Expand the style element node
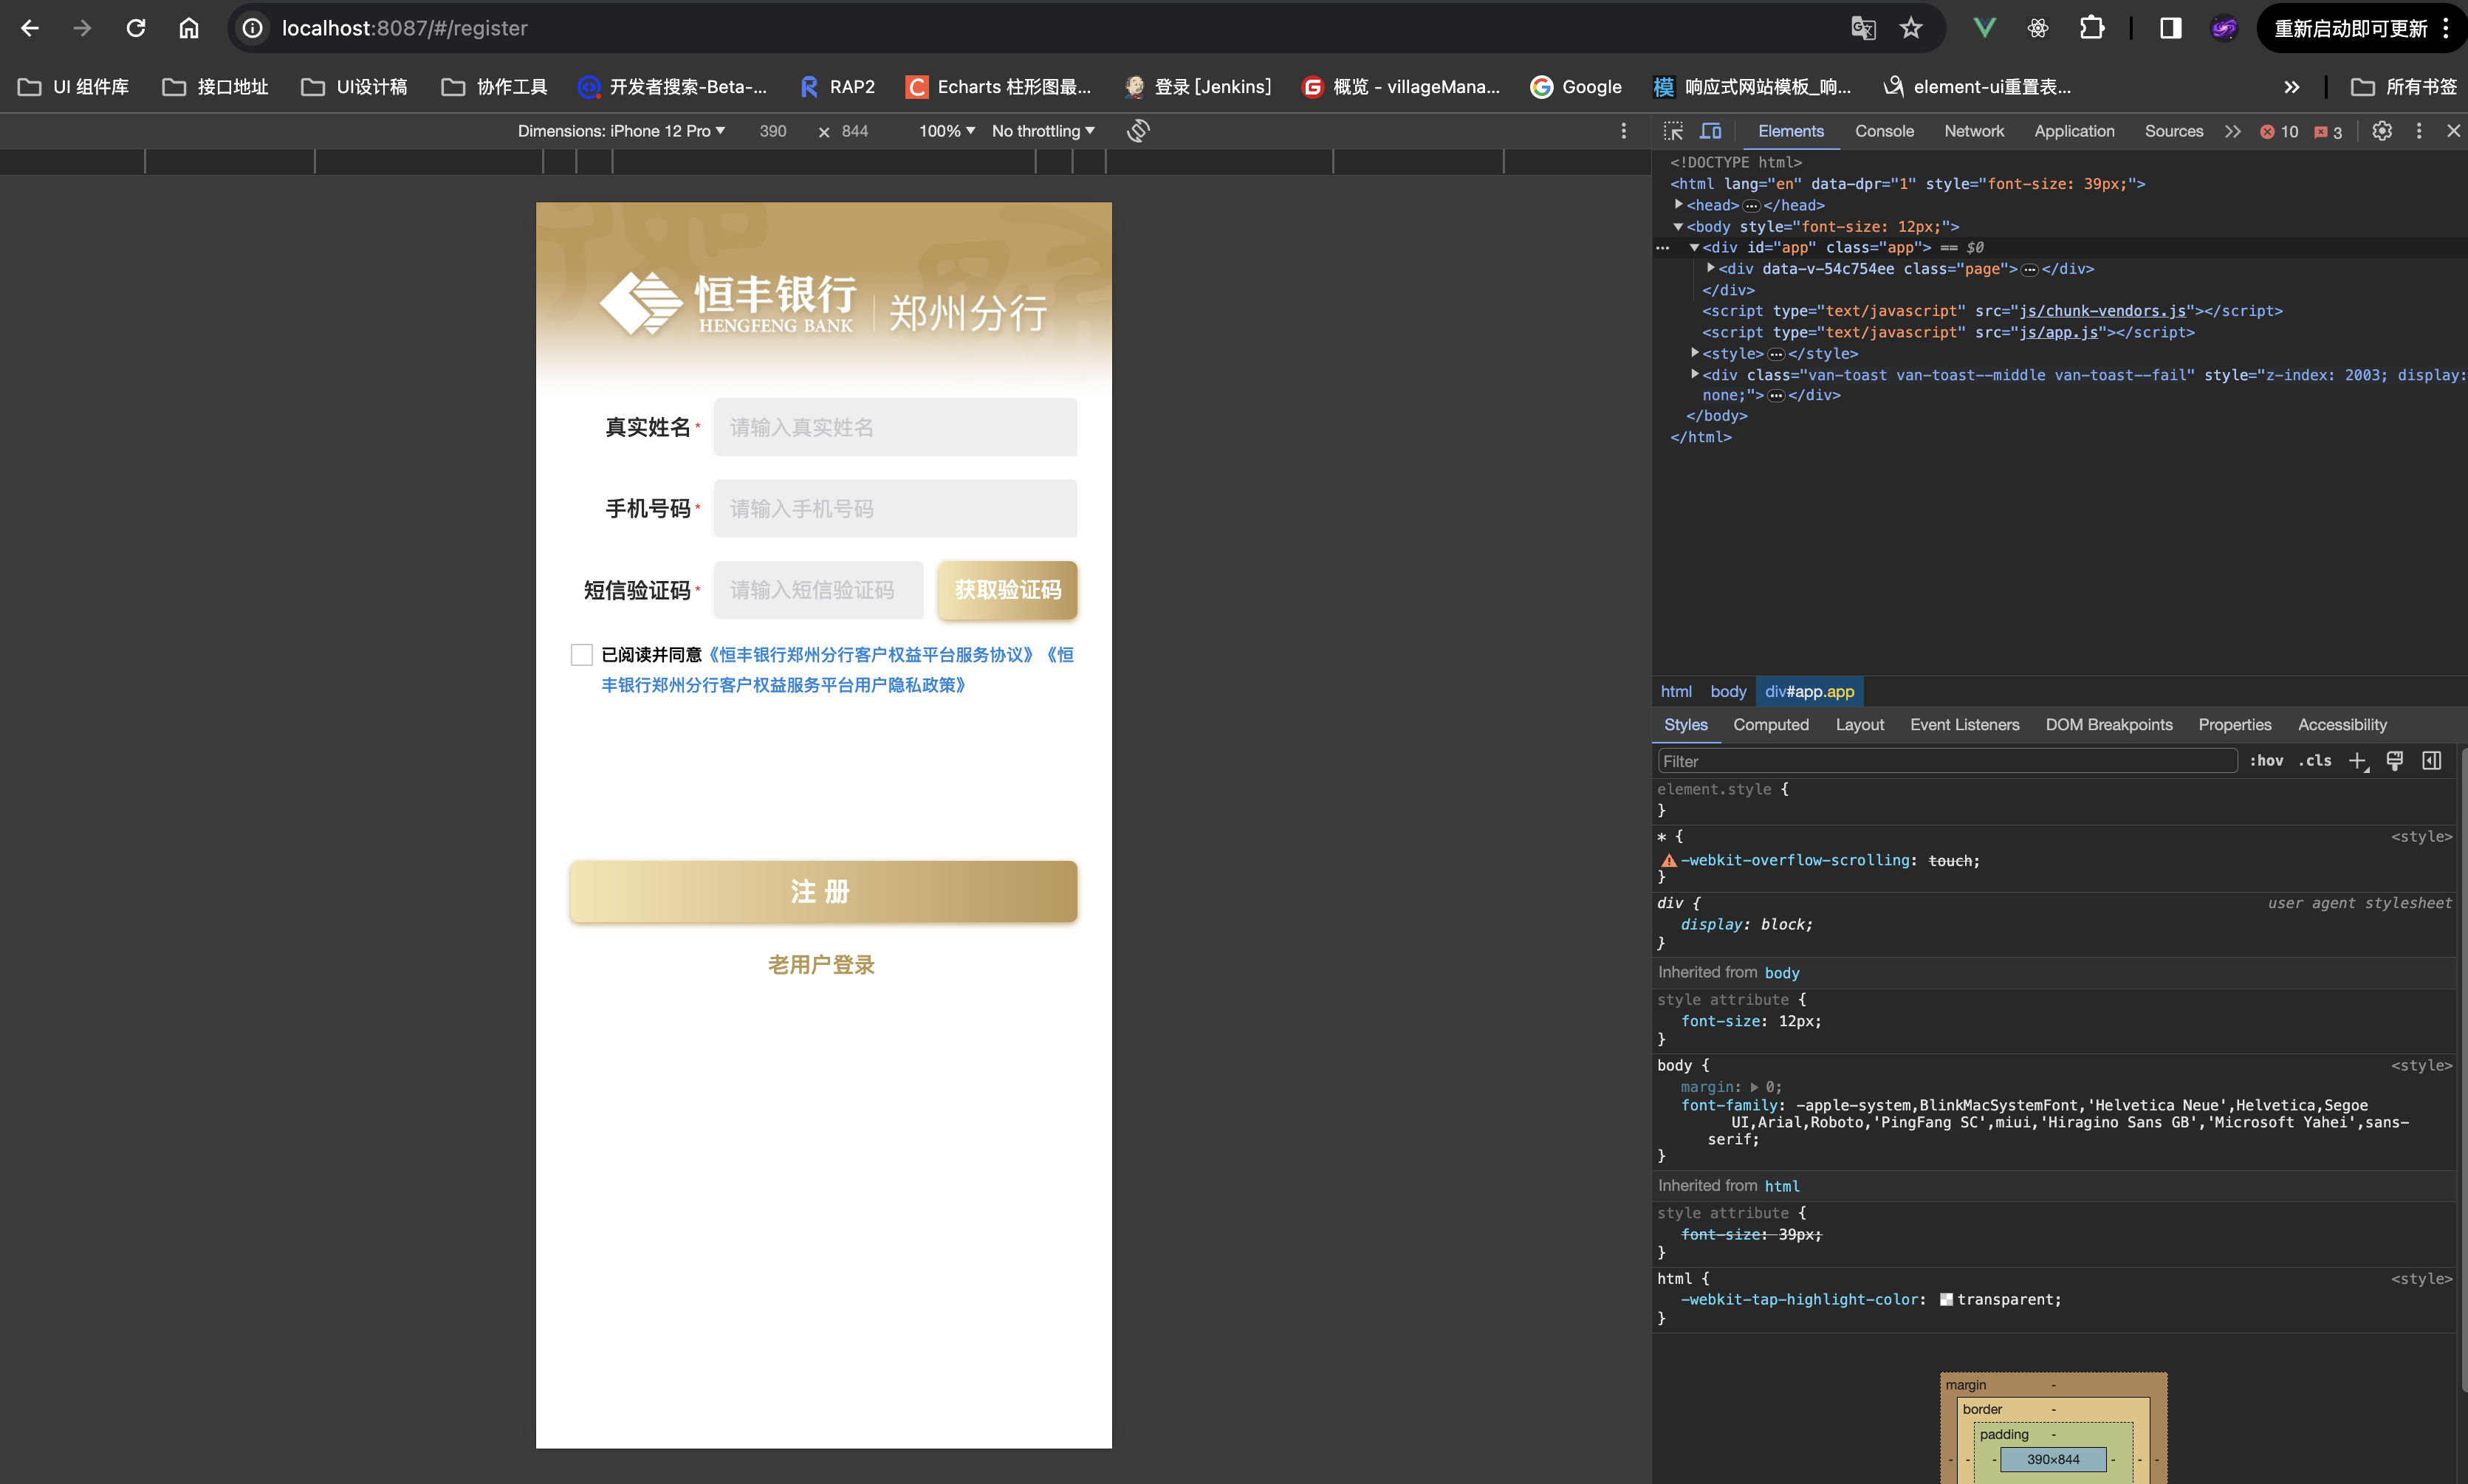The width and height of the screenshot is (2468, 1484). tap(1695, 353)
